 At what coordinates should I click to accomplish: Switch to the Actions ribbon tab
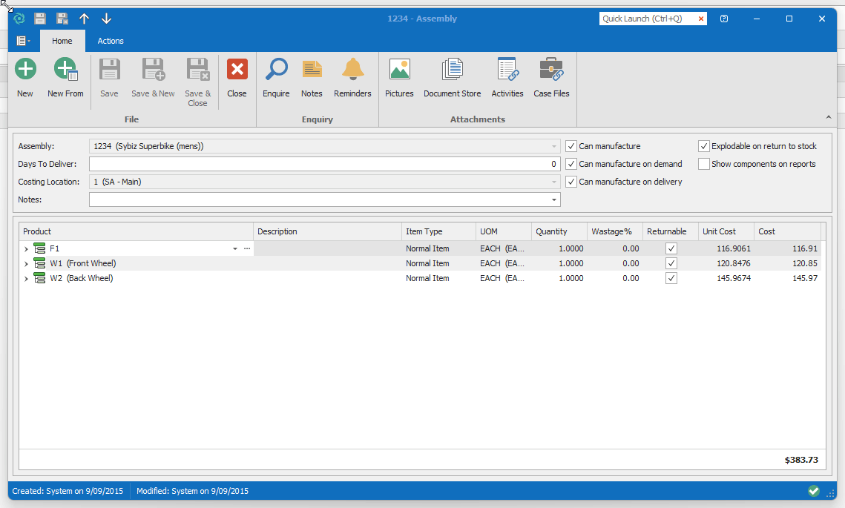tap(111, 41)
